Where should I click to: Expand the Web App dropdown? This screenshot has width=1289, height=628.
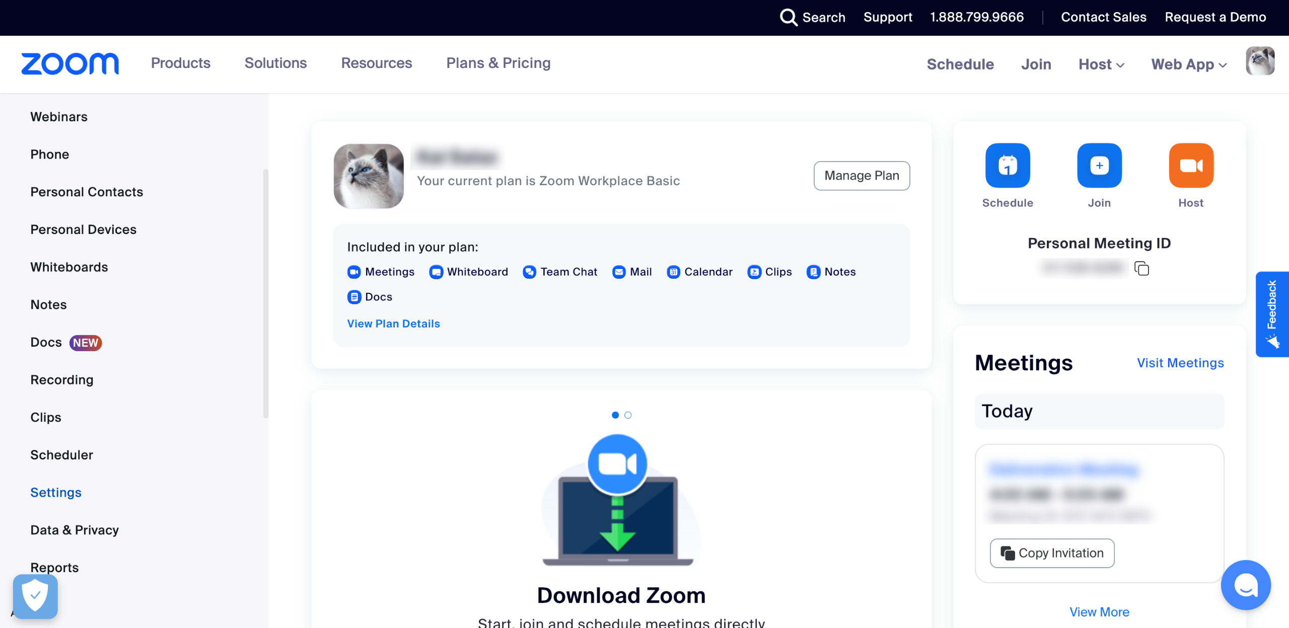1189,64
